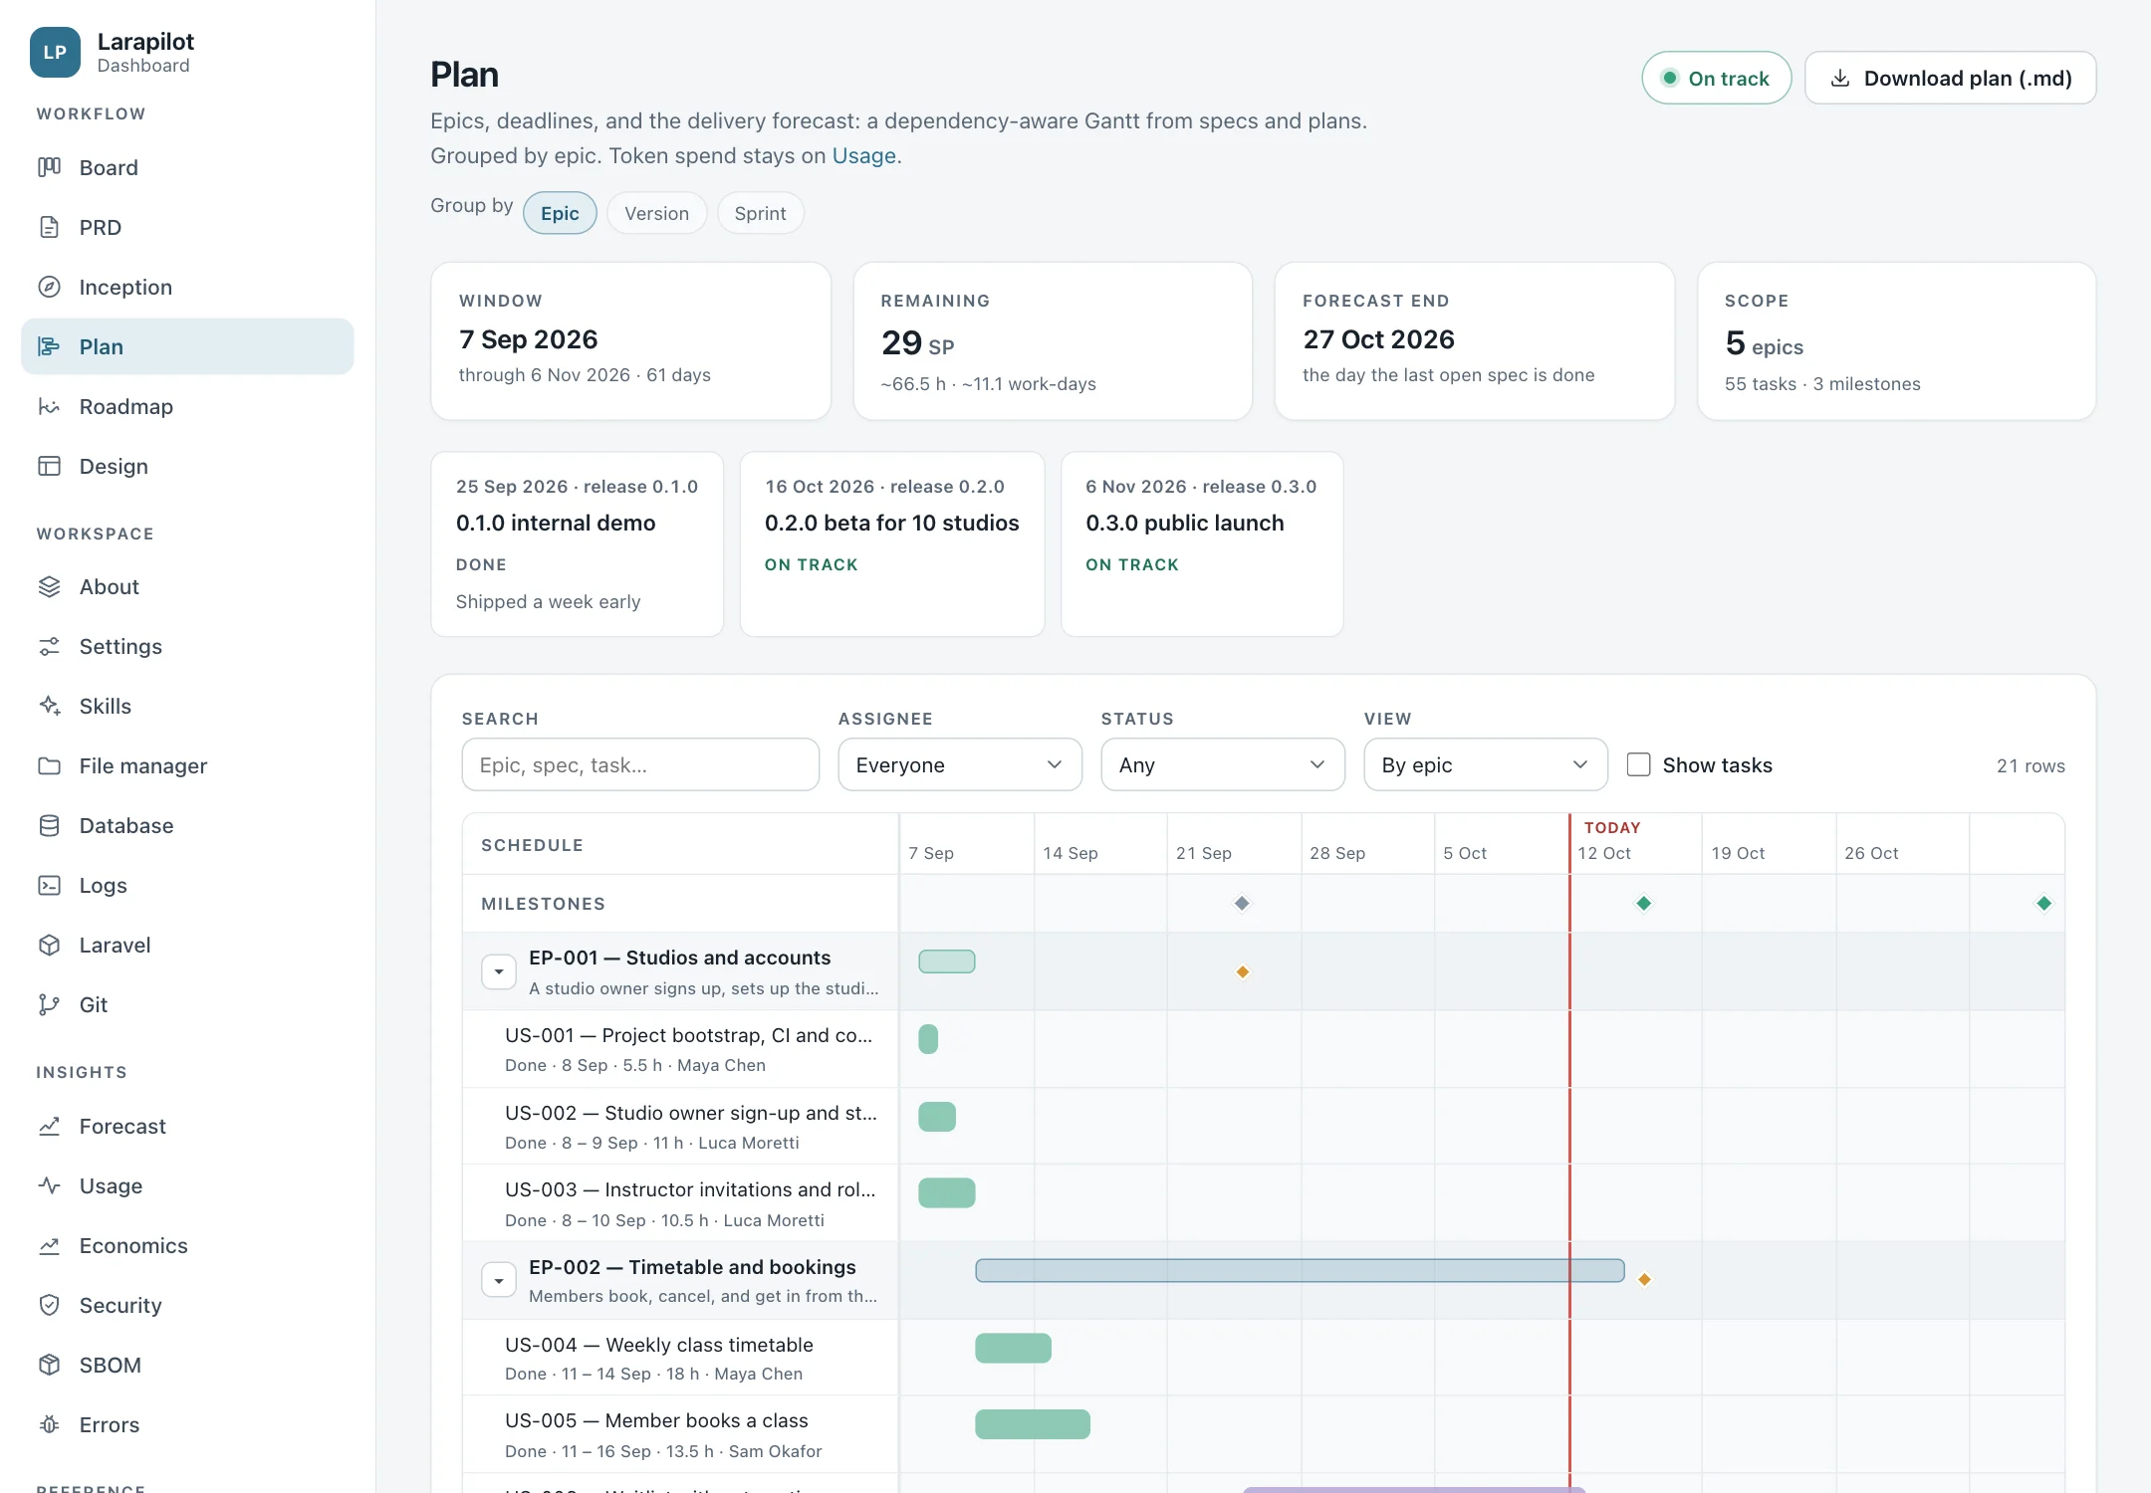Open the Skills sparkle icon
Viewport: 2151px width, 1493px height.
[49, 706]
